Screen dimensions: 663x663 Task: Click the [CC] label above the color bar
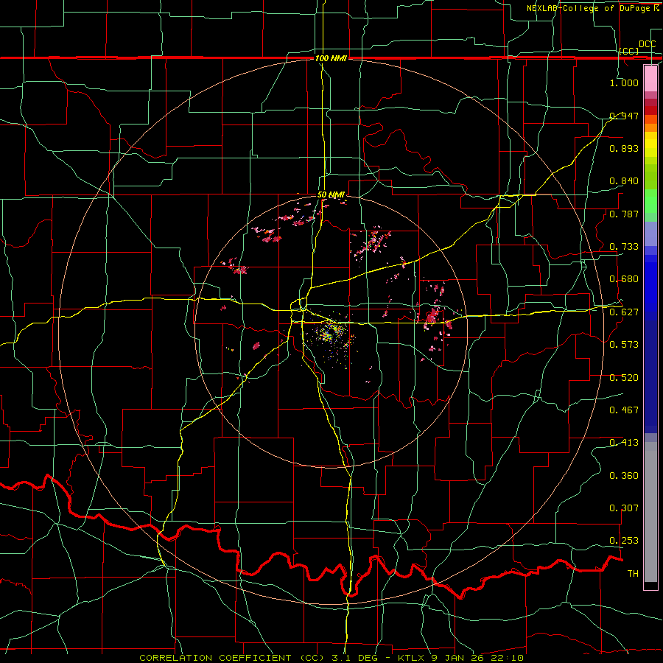pos(629,51)
